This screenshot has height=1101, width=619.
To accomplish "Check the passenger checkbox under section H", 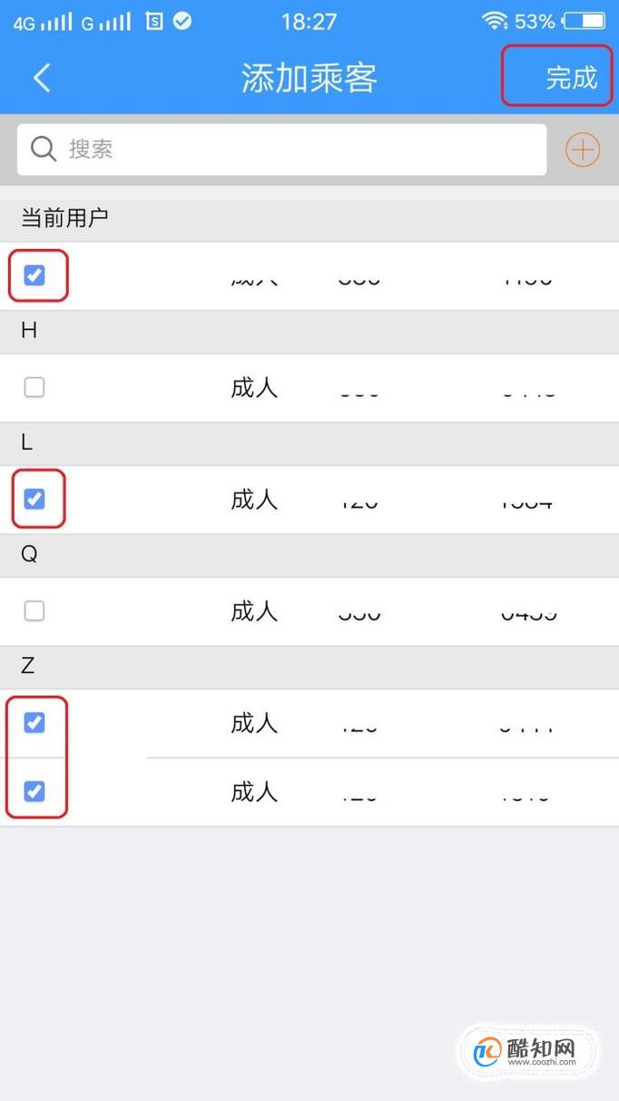I will tap(34, 388).
